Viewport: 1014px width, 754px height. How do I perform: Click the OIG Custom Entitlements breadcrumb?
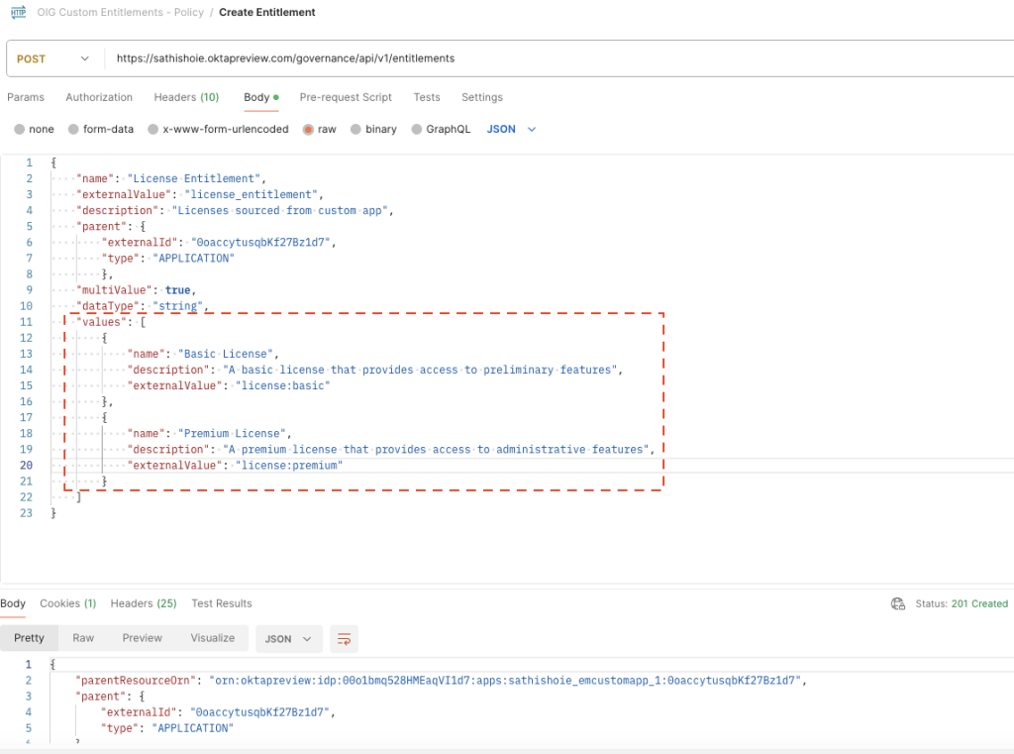(120, 12)
